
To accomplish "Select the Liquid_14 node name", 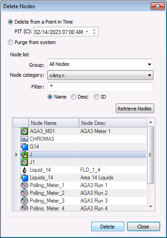I will coord(40,170).
